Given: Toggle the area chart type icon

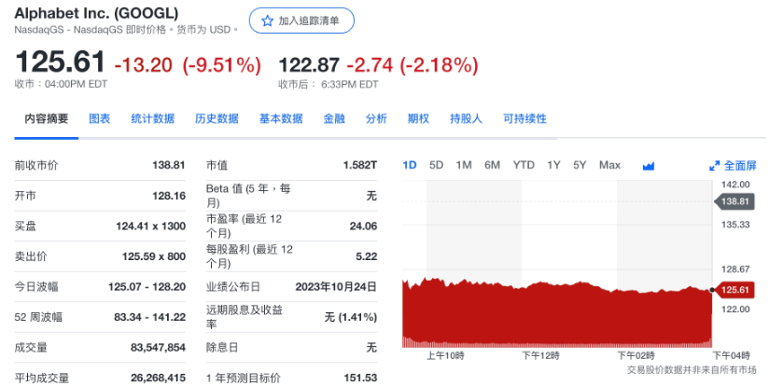Looking at the screenshot, I should tap(649, 166).
